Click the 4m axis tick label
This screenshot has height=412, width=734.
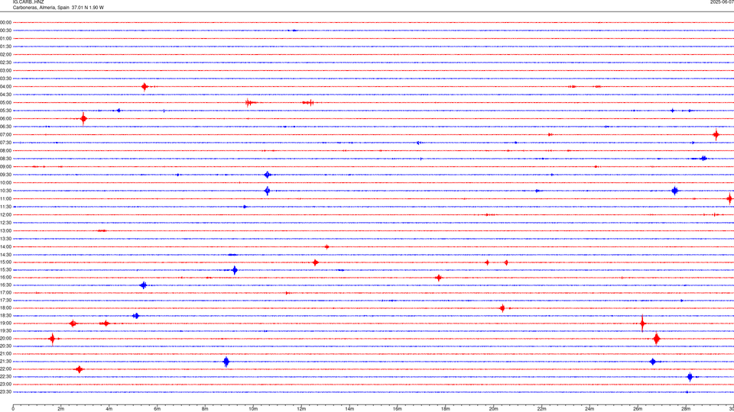pos(109,409)
